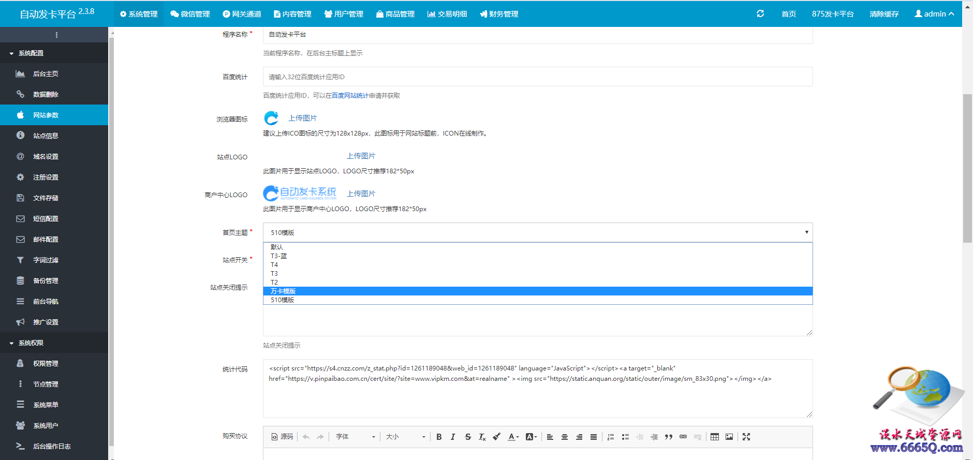The height and width of the screenshot is (460, 973).
Task: Open 邮件配置 in sidebar
Action: coord(54,239)
